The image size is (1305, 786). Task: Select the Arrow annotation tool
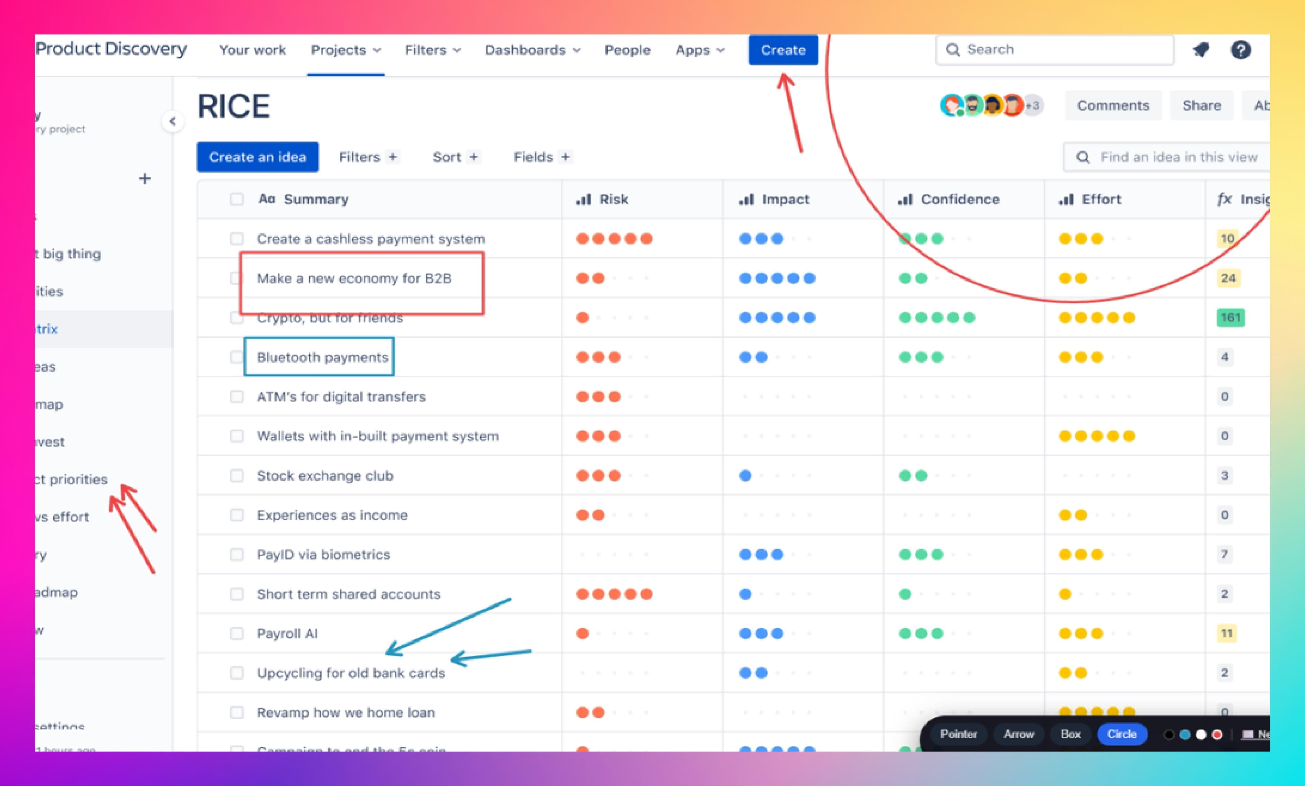pyautogui.click(x=1019, y=734)
